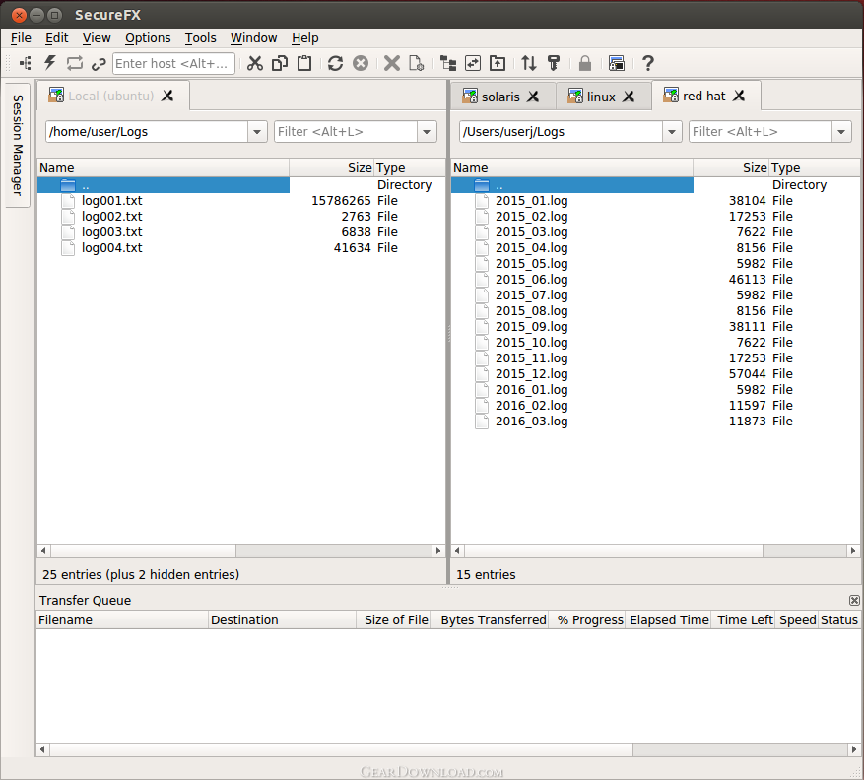
Task: Click the padlock icon in toolbar
Action: click(585, 63)
